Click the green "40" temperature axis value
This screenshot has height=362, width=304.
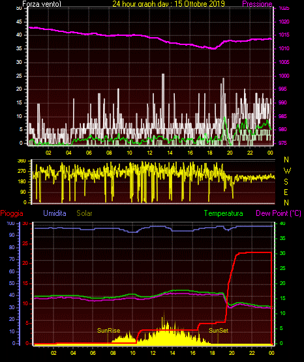(282, 223)
